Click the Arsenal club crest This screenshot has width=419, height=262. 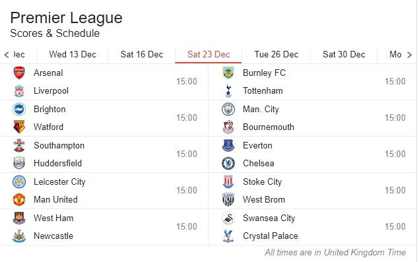point(19,73)
